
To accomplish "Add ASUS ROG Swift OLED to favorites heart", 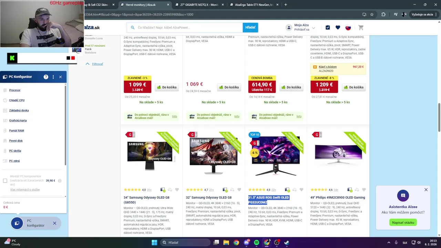I will tap(301, 190).
